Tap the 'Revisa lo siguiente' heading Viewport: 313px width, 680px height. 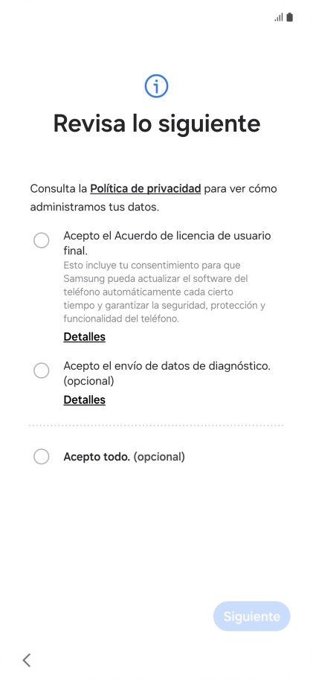156,124
